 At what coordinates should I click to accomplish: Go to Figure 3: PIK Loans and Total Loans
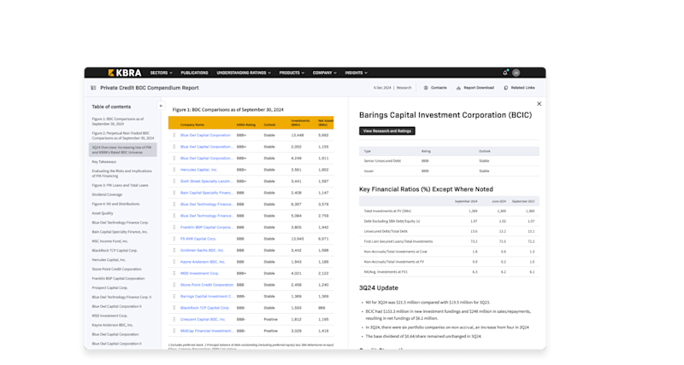coord(120,185)
